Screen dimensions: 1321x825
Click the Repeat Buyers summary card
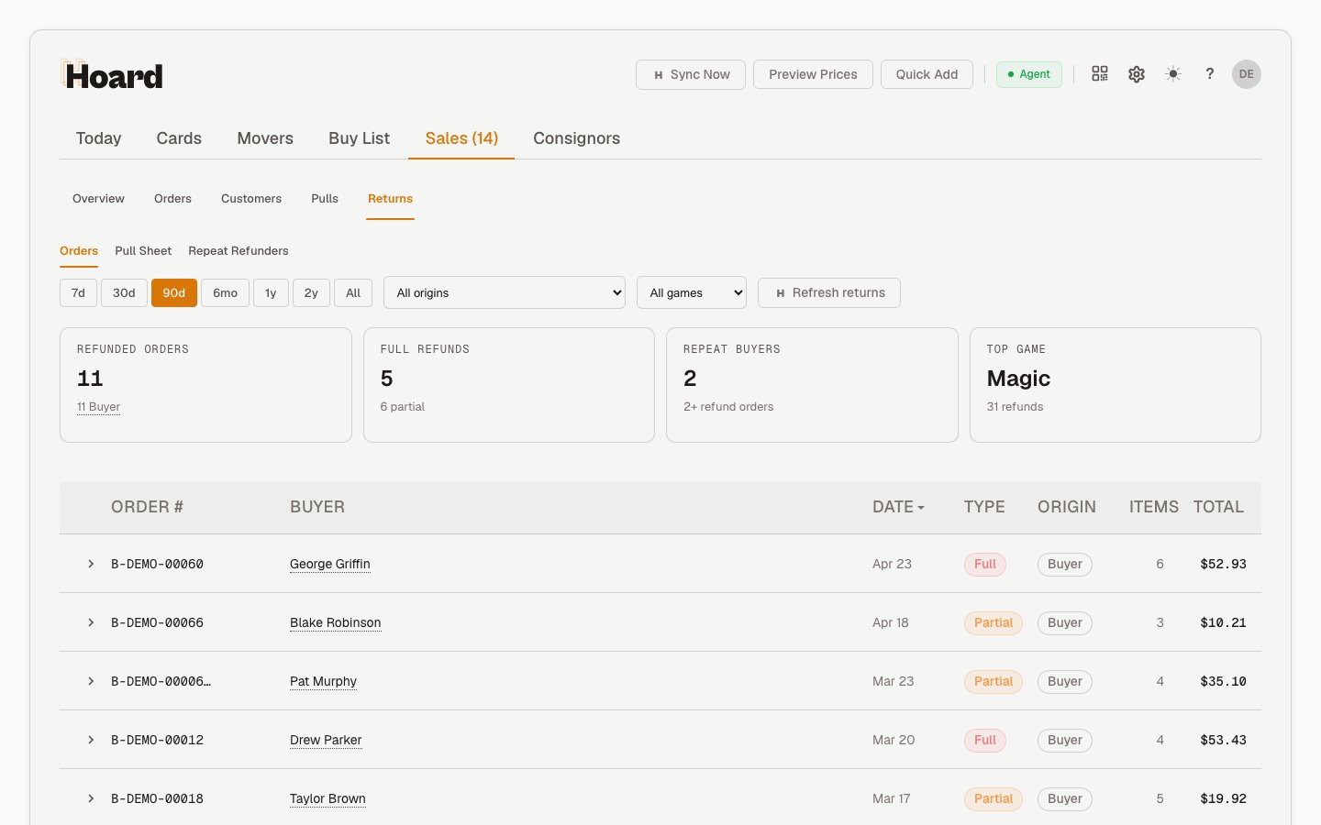(x=812, y=385)
